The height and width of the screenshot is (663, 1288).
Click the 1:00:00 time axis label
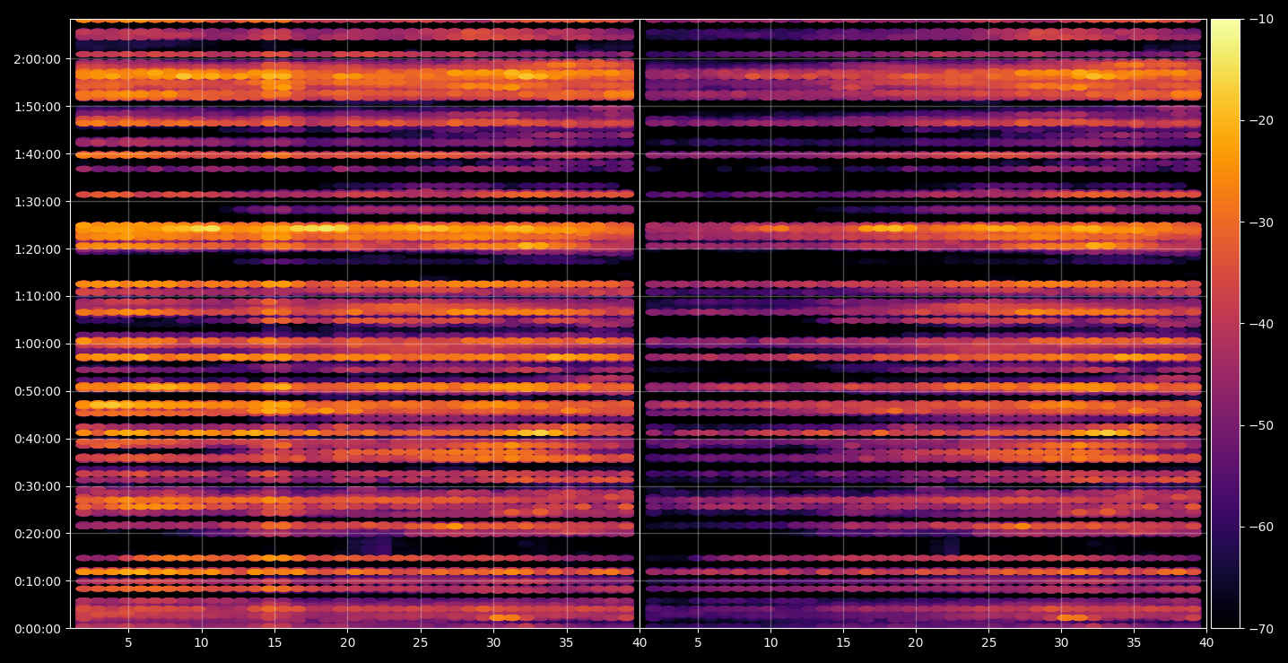coord(37,344)
